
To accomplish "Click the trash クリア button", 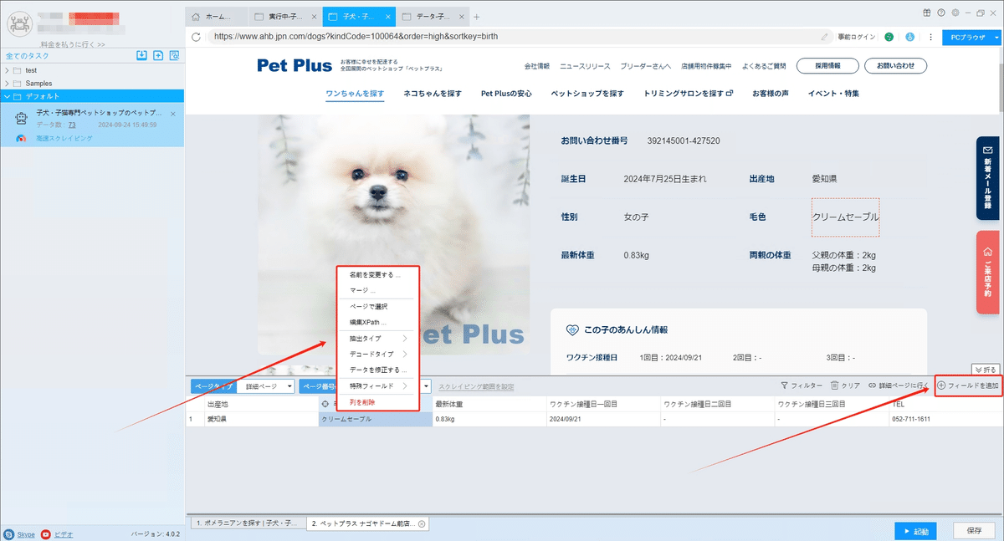I will coord(845,385).
